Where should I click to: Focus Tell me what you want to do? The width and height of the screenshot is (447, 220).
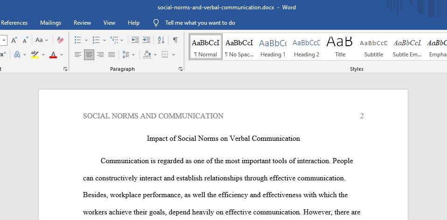200,23
